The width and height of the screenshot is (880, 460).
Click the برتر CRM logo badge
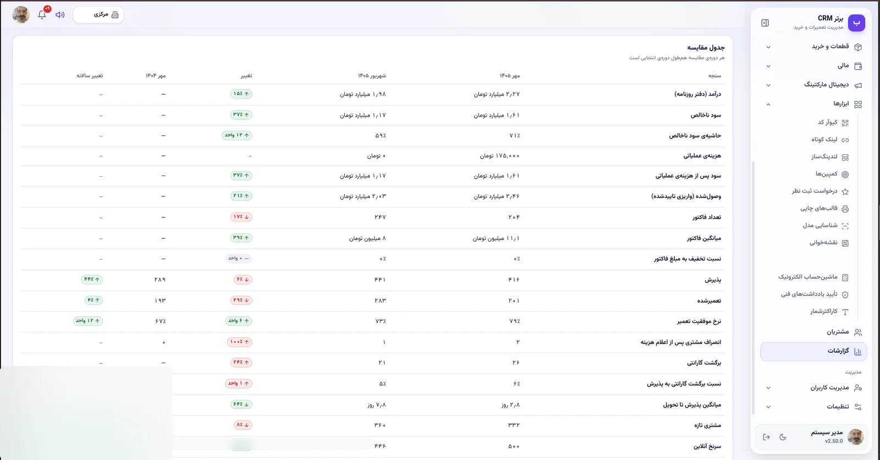coord(856,23)
